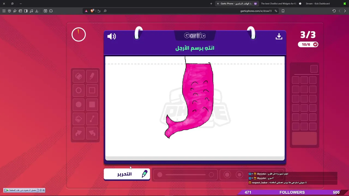Open a new browser tab
The width and height of the screenshot is (349, 196).
(211, 4)
